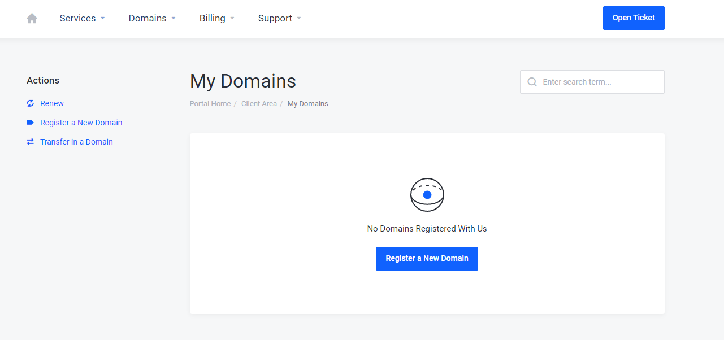Expand the Services dropdown arrow
Image resolution: width=724 pixels, height=340 pixels.
[103, 18]
